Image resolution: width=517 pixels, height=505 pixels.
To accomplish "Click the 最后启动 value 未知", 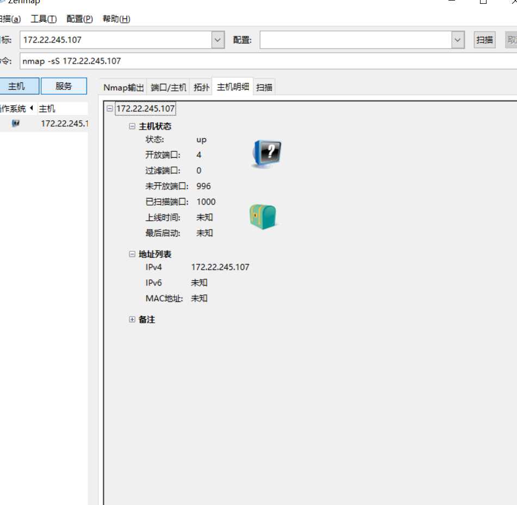I will click(204, 233).
